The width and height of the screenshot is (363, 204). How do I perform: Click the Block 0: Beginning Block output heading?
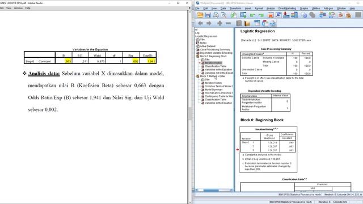262,120
